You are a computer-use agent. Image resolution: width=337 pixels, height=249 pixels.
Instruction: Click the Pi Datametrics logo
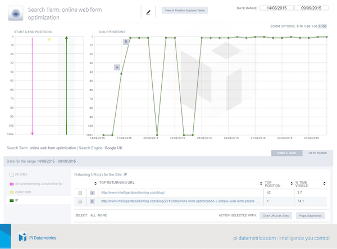pos(37,237)
